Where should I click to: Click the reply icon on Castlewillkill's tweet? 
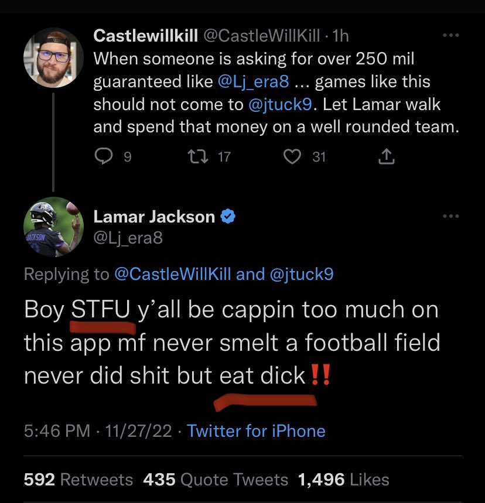(104, 156)
